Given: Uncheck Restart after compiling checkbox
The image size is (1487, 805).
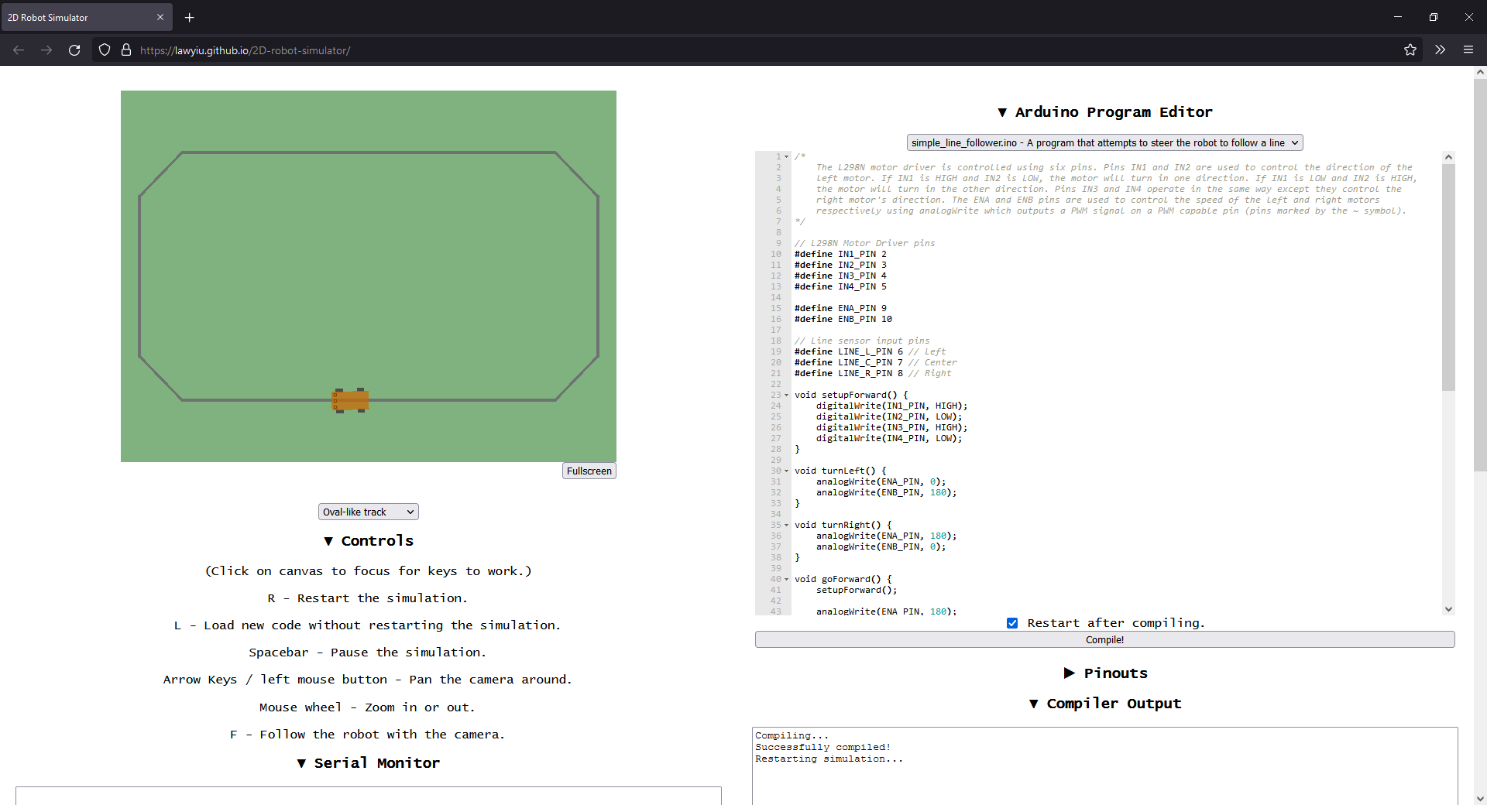Looking at the screenshot, I should pos(1012,623).
